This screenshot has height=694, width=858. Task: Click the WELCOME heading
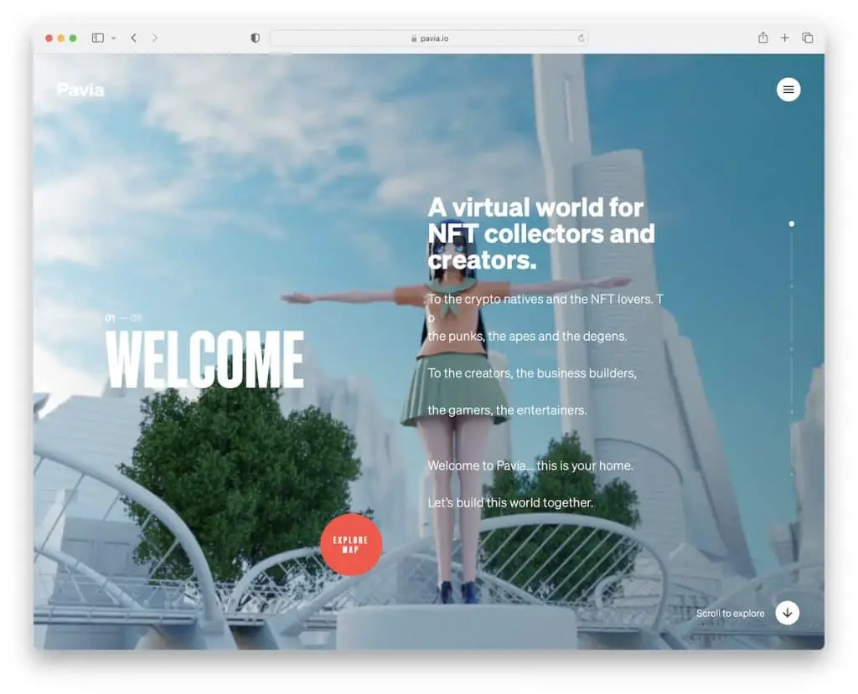tap(204, 359)
